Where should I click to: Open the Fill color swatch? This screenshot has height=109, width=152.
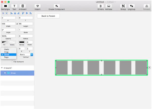[x=4, y=42]
